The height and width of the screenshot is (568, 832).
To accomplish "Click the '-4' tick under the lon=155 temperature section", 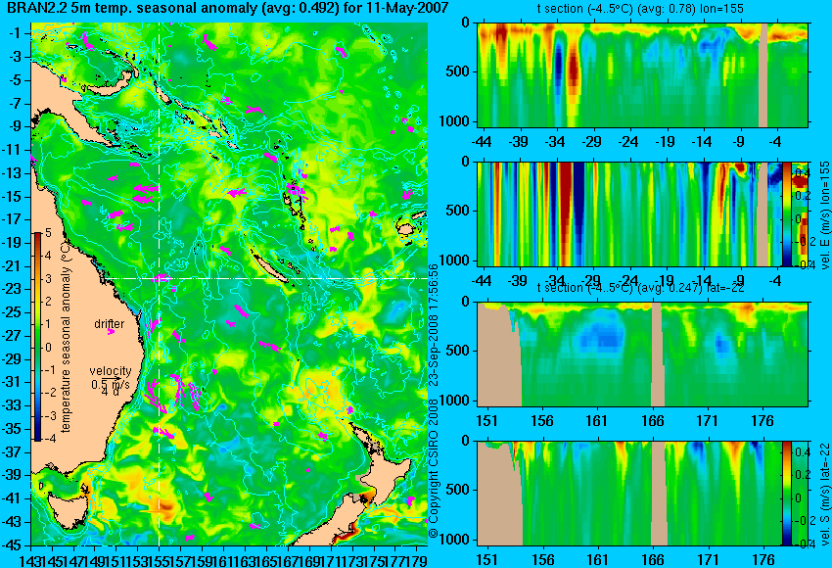I will 776,142.
